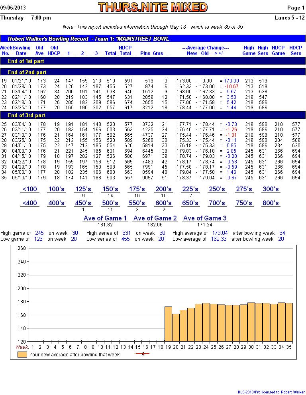Click the 225's games category link
306x395 pixels.
coord(190,189)
